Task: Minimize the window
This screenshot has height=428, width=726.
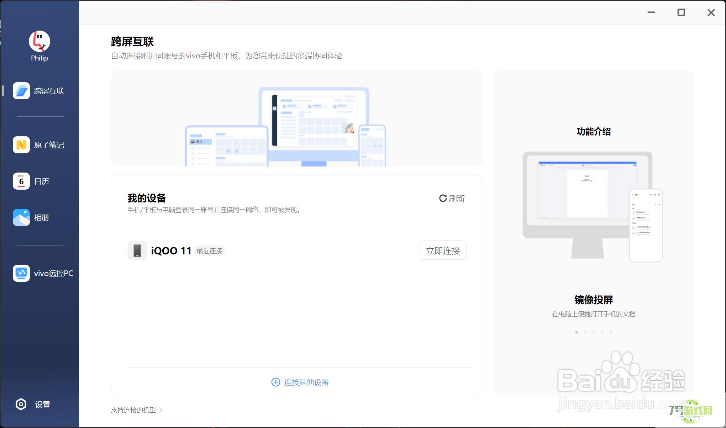Action: click(x=651, y=12)
